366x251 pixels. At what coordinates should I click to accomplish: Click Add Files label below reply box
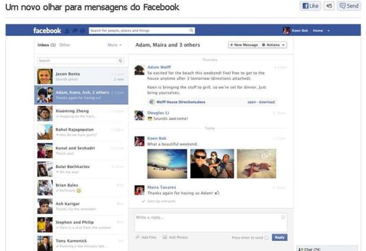point(149,237)
